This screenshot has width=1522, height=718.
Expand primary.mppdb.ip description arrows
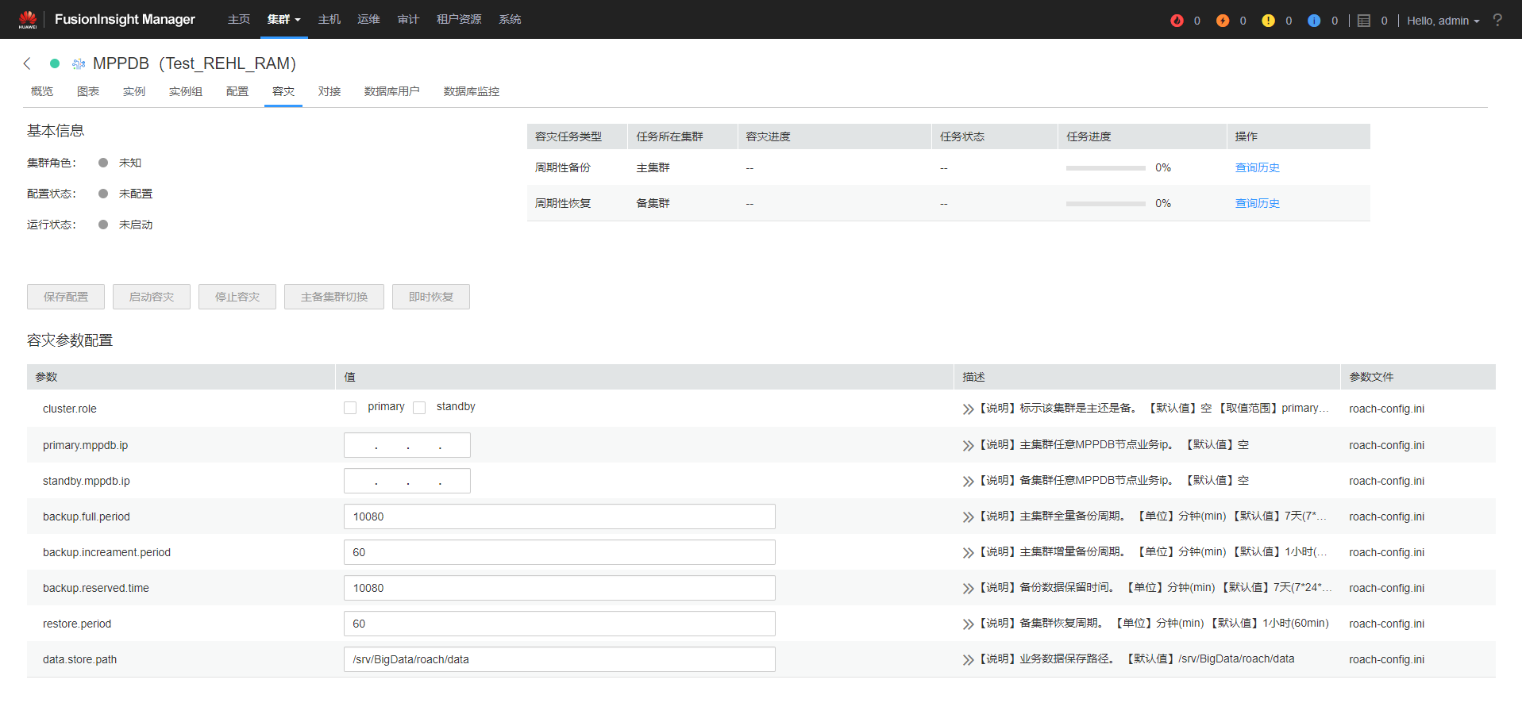pyautogui.click(x=969, y=446)
